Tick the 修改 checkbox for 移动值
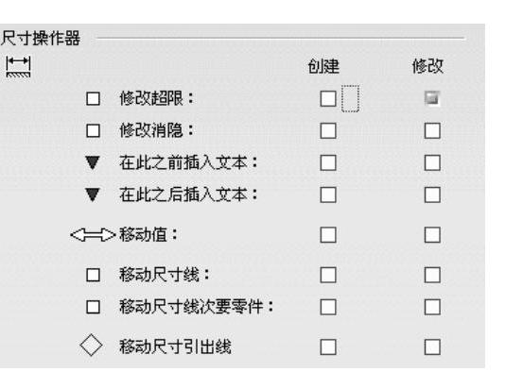The image size is (523, 372). click(x=432, y=235)
